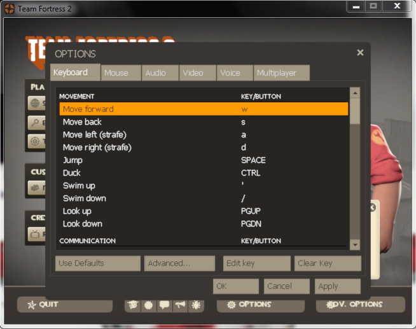Click the target icon button in main menu

pos(35,141)
